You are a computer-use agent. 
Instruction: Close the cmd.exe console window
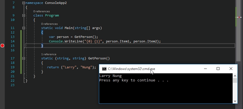tap(231, 69)
